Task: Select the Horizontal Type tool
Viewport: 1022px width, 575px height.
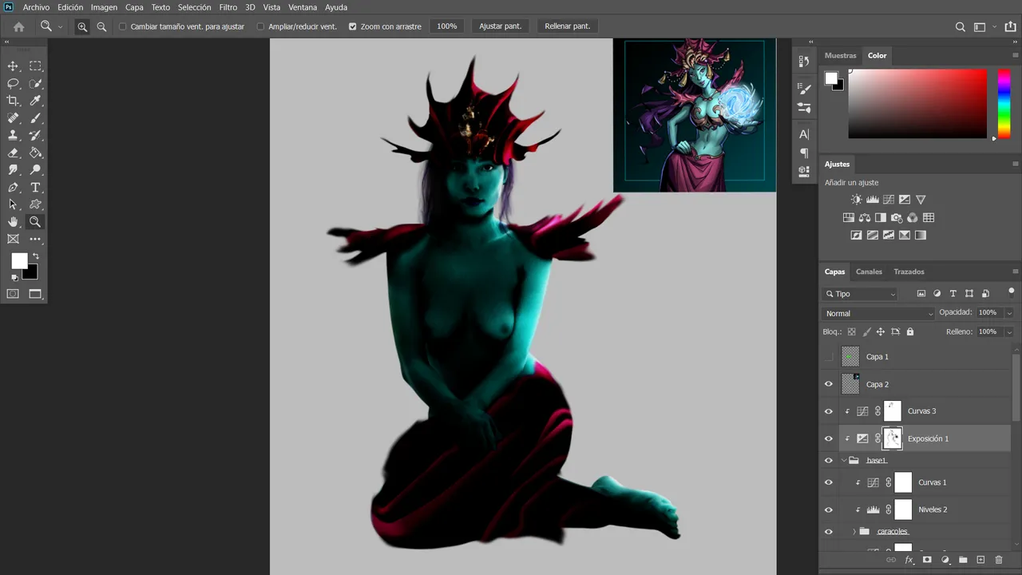Action: [x=35, y=188]
